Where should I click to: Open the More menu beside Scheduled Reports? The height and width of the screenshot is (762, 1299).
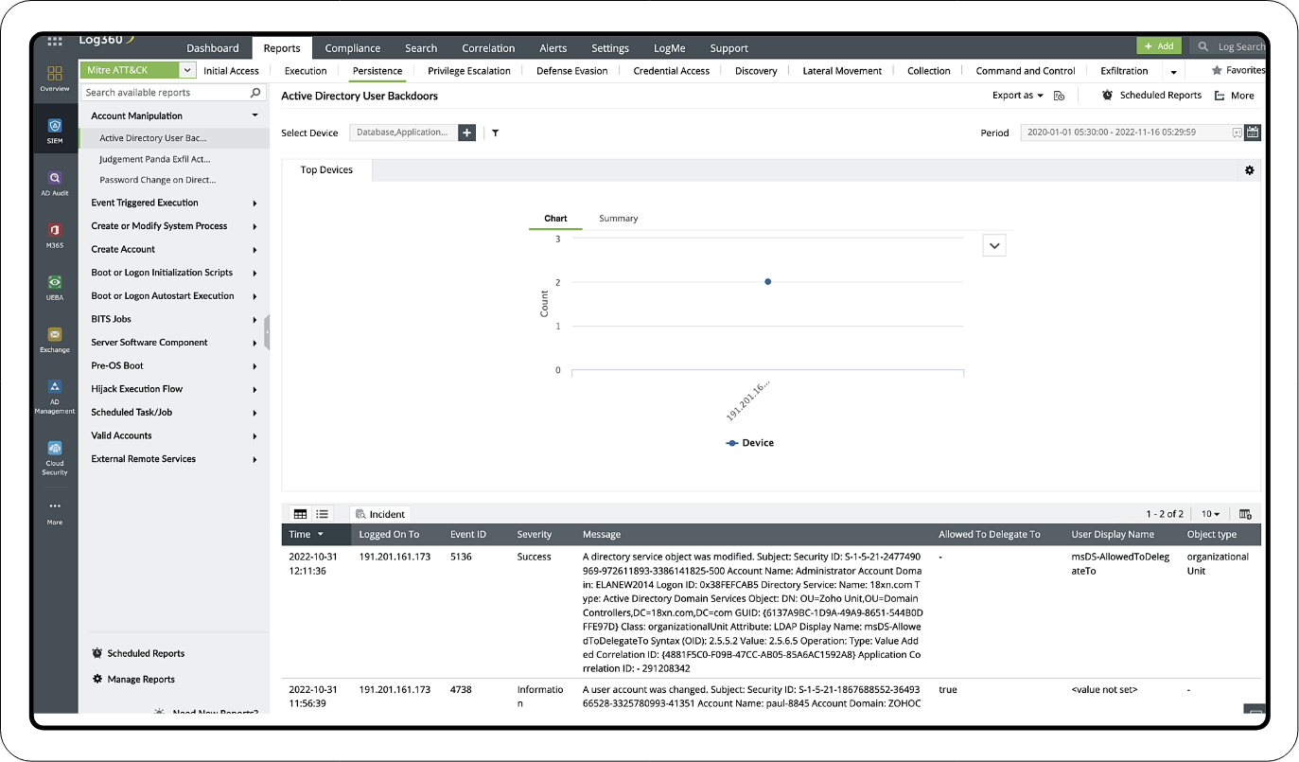pos(1235,96)
